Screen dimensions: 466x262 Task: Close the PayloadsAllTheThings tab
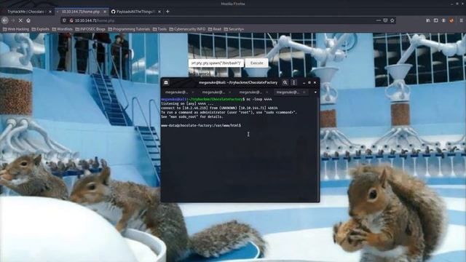click(159, 12)
